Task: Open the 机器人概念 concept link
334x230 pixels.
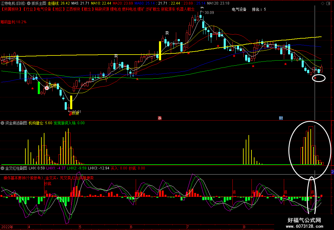Action: 185,9
